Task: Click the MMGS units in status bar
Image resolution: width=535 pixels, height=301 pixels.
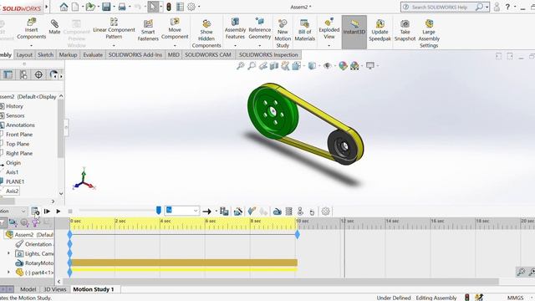Action: click(515, 298)
